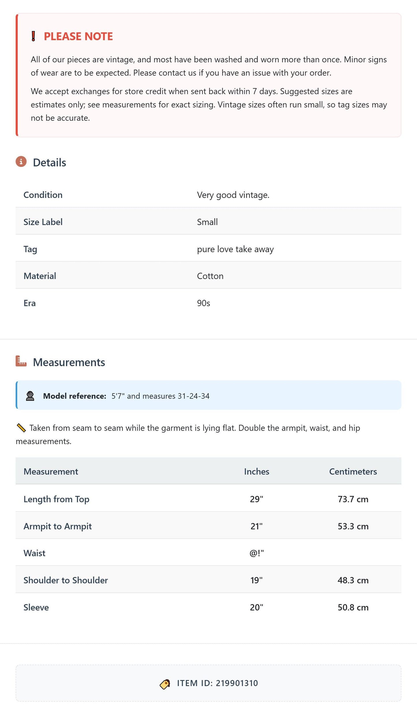Click the PLEASE NOTE heading
417x715 pixels.
pyautogui.click(x=78, y=36)
